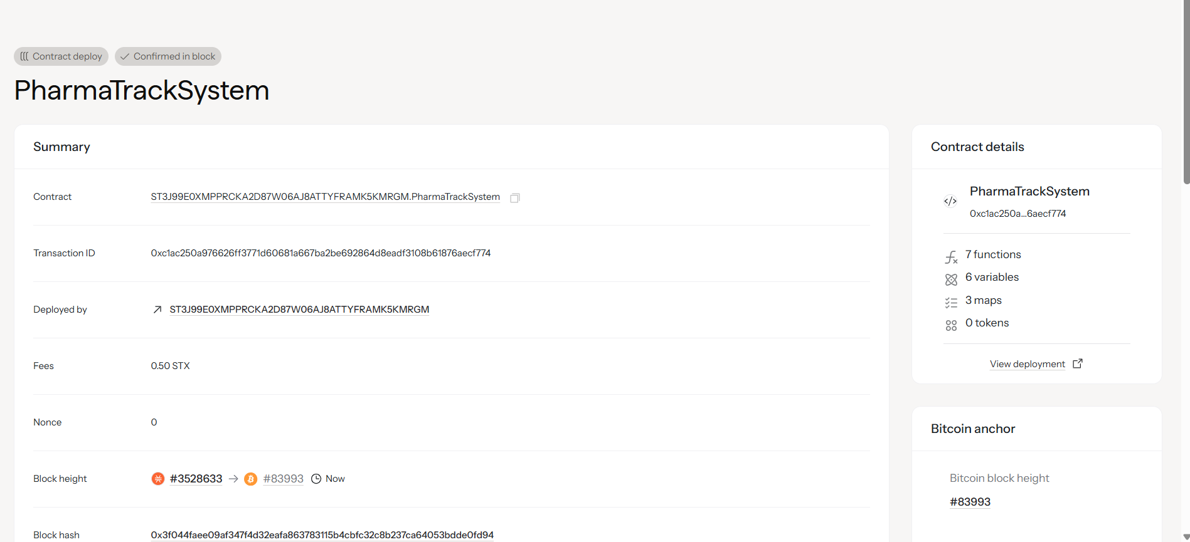Click the Stacks block icon near #3528633
Screen dimensions: 1190x542
pyautogui.click(x=158, y=479)
